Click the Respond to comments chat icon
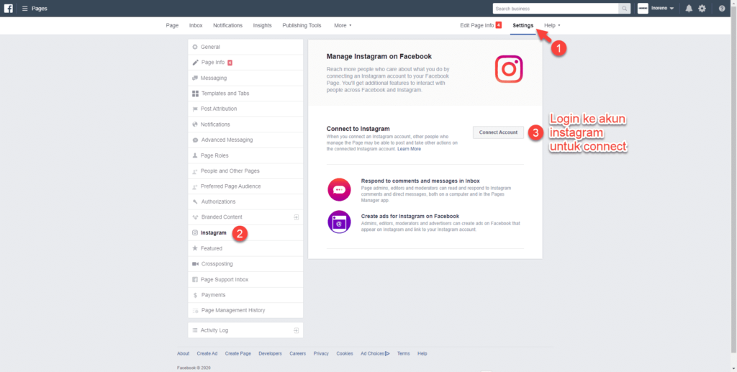Screen dimensions: 737x372 (339, 189)
